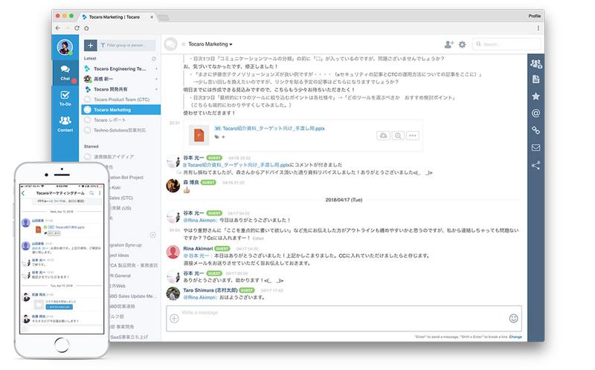595x370 pixels.
Task: Click the Search box in header
Action: (506, 45)
